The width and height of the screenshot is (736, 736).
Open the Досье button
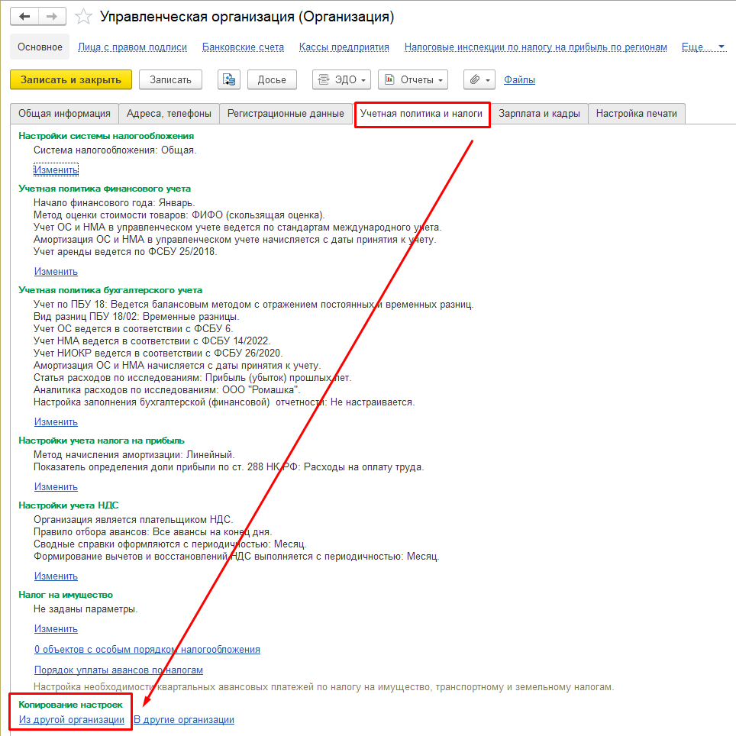[272, 79]
